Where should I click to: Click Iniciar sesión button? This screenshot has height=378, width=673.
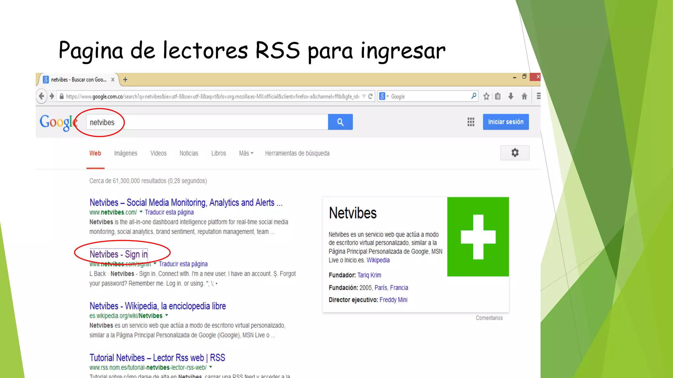tap(505, 122)
